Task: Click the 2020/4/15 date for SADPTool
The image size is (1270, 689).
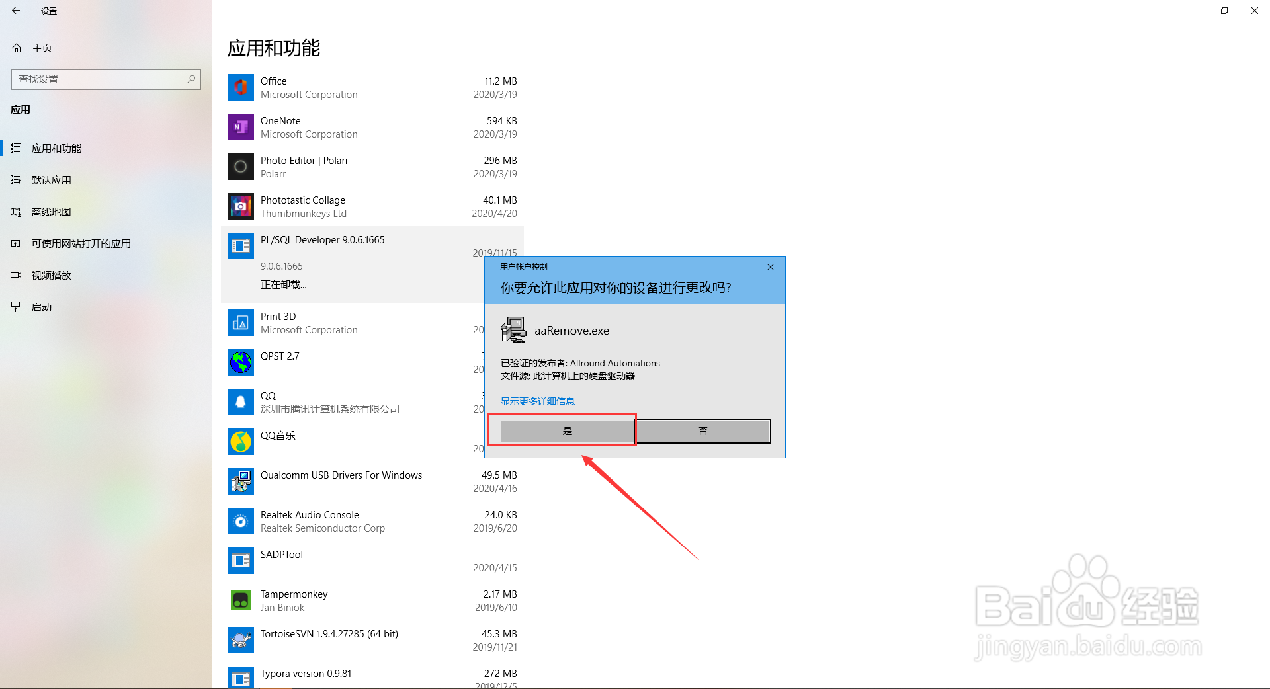Action: [495, 567]
